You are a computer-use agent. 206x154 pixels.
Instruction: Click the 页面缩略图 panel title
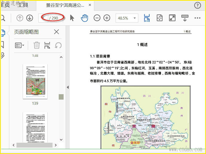click(26, 32)
